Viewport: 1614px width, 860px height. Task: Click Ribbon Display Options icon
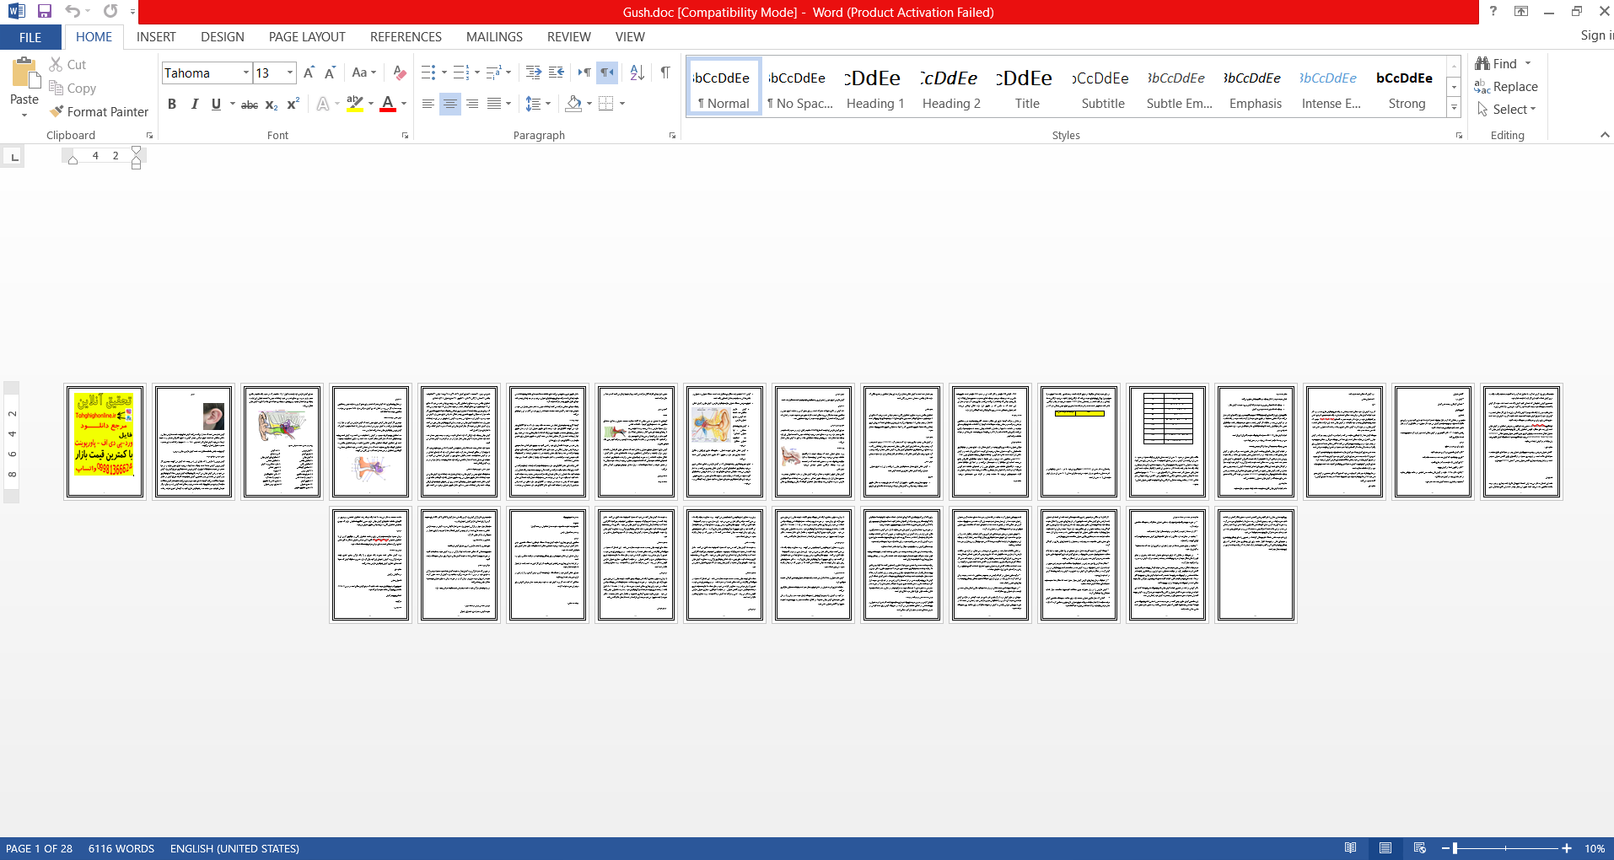pos(1521,11)
